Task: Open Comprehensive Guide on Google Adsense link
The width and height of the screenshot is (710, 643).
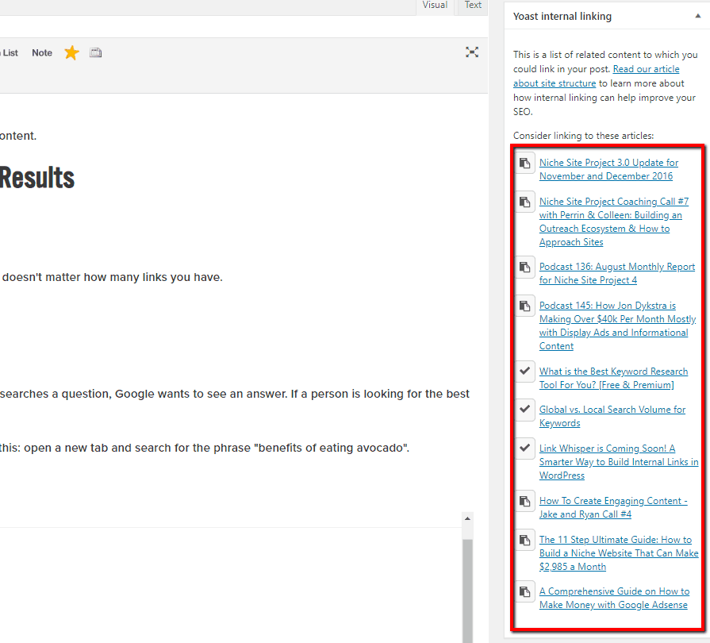Action: pos(614,598)
